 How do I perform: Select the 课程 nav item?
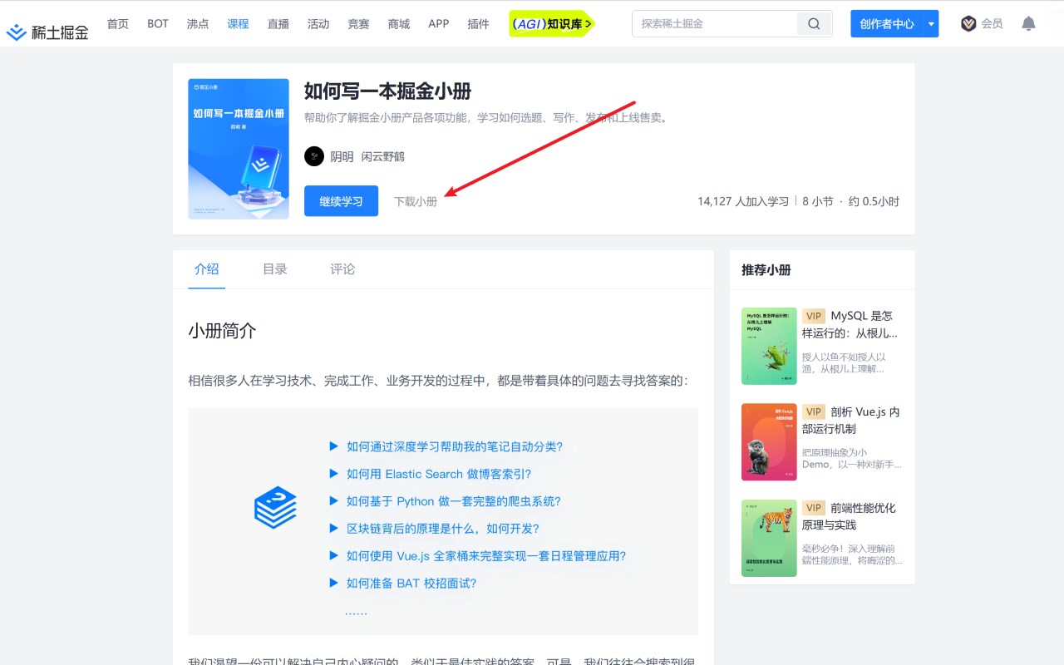point(238,24)
